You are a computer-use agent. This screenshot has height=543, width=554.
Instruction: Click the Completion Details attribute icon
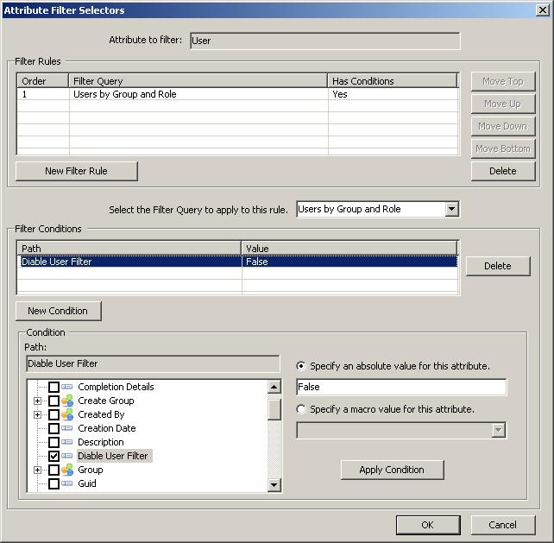point(67,387)
